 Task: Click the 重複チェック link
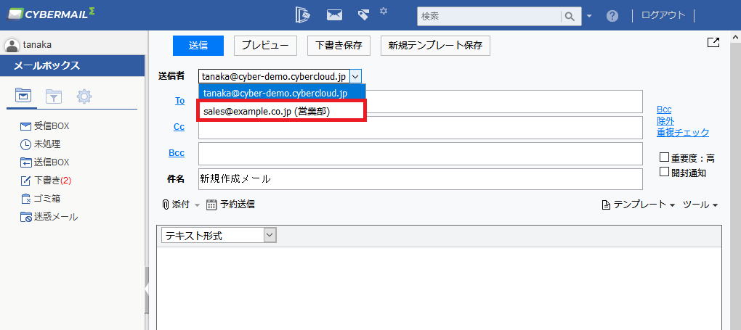click(682, 133)
